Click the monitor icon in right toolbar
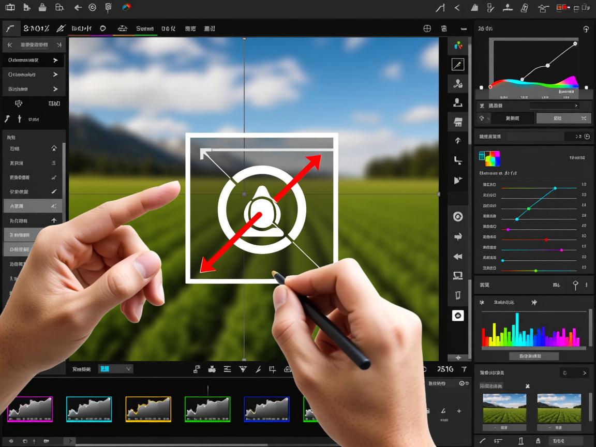This screenshot has width=596, height=447. (458, 276)
